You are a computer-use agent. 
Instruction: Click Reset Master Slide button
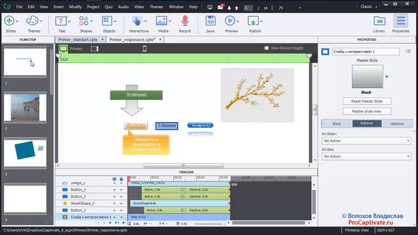(x=367, y=101)
